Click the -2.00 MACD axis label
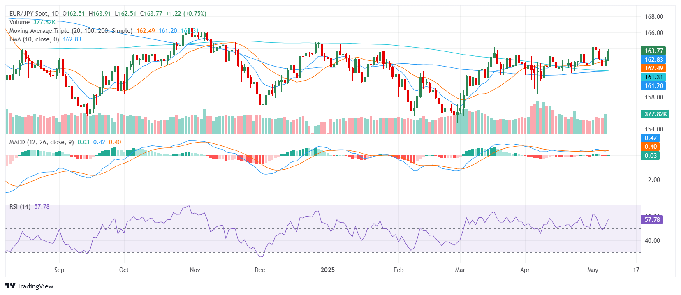 [x=652, y=180]
